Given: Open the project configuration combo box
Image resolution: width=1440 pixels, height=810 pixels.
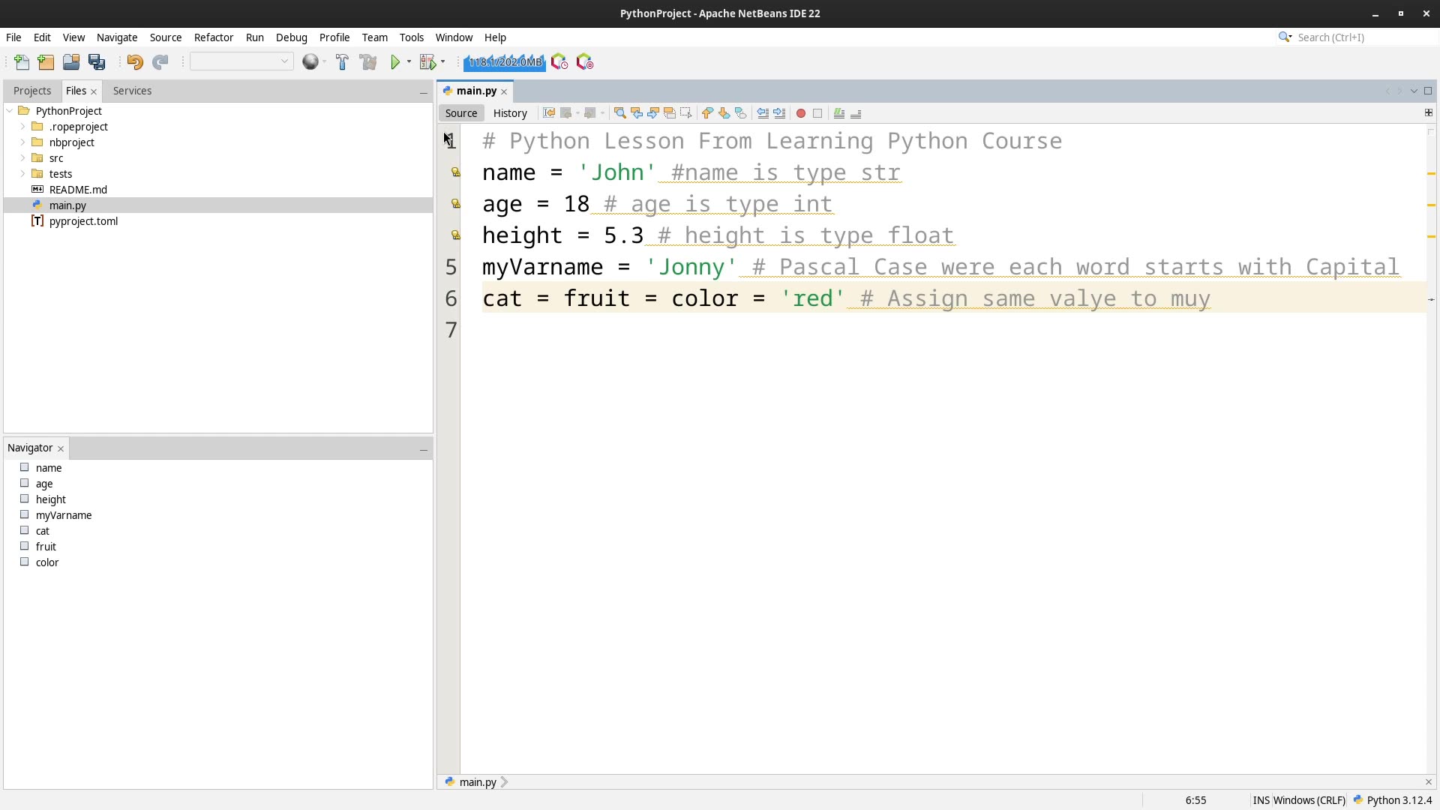Looking at the screenshot, I should coord(241,62).
